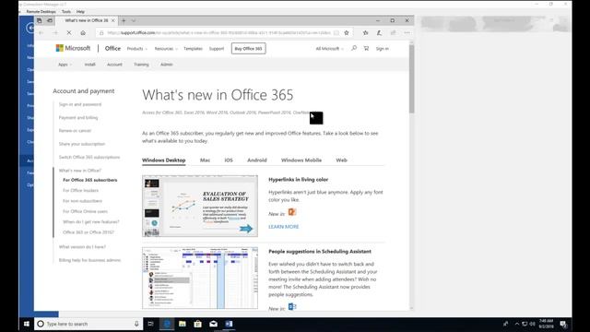This screenshot has width=590, height=332.
Task: Open the tab preview chevron in Edge
Action: click(x=134, y=20)
